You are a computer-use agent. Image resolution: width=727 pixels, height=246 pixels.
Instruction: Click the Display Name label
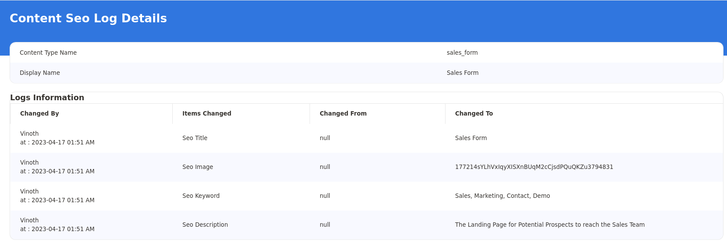pos(40,73)
